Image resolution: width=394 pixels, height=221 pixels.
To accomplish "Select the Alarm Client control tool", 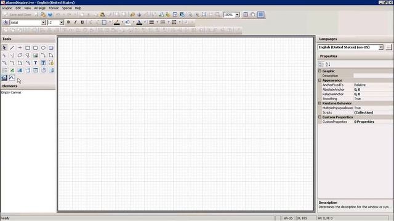I will pyautogui.click(x=4, y=78).
